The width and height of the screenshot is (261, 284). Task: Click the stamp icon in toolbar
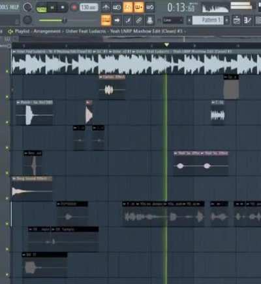[149, 20]
